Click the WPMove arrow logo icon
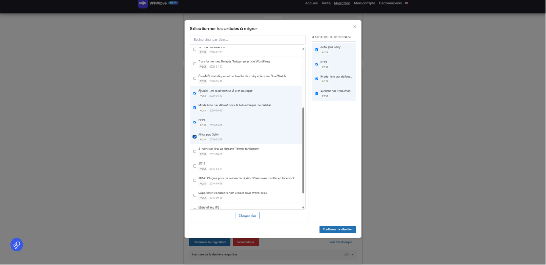 pyautogui.click(x=142, y=3)
